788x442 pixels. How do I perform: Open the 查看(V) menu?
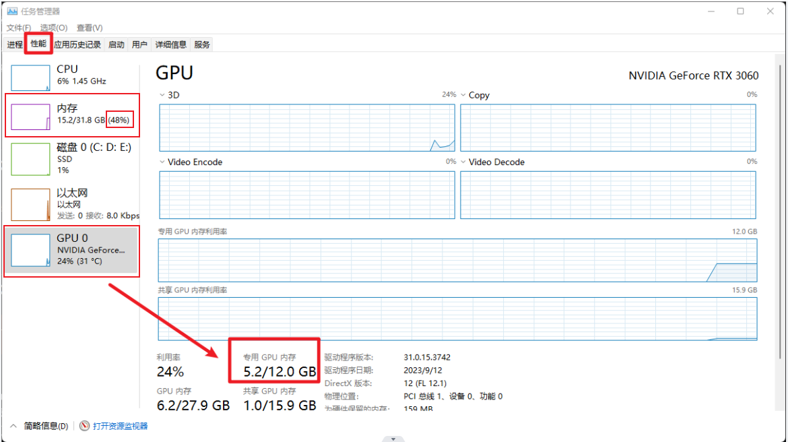point(90,28)
